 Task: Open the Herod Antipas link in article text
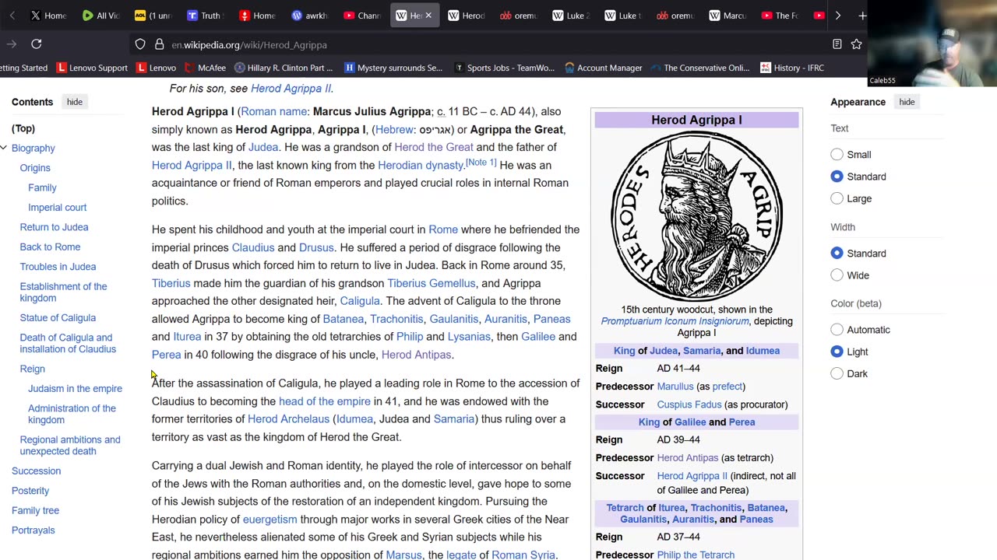coord(417,355)
